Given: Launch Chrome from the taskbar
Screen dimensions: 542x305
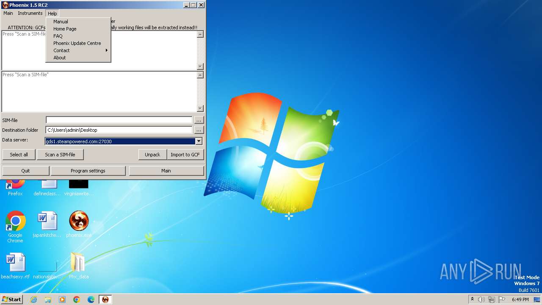Looking at the screenshot, I should click(77, 299).
